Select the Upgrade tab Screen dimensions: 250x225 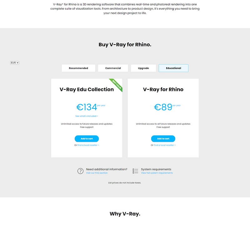pyautogui.click(x=143, y=68)
